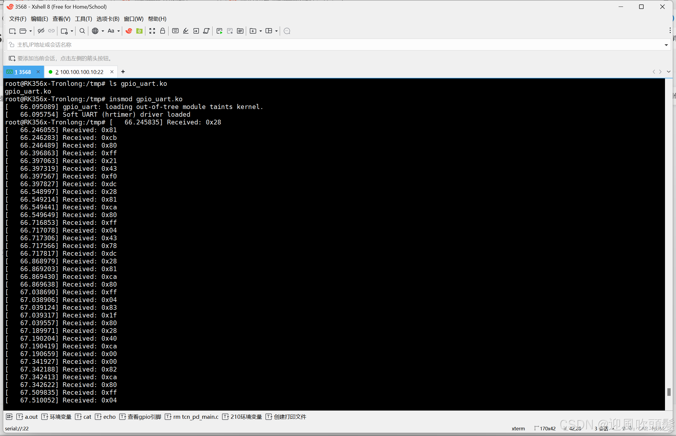
Task: Toggle full screen mode icon
Action: click(x=152, y=31)
